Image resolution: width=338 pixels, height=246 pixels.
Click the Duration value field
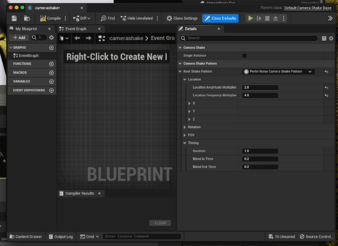point(260,151)
